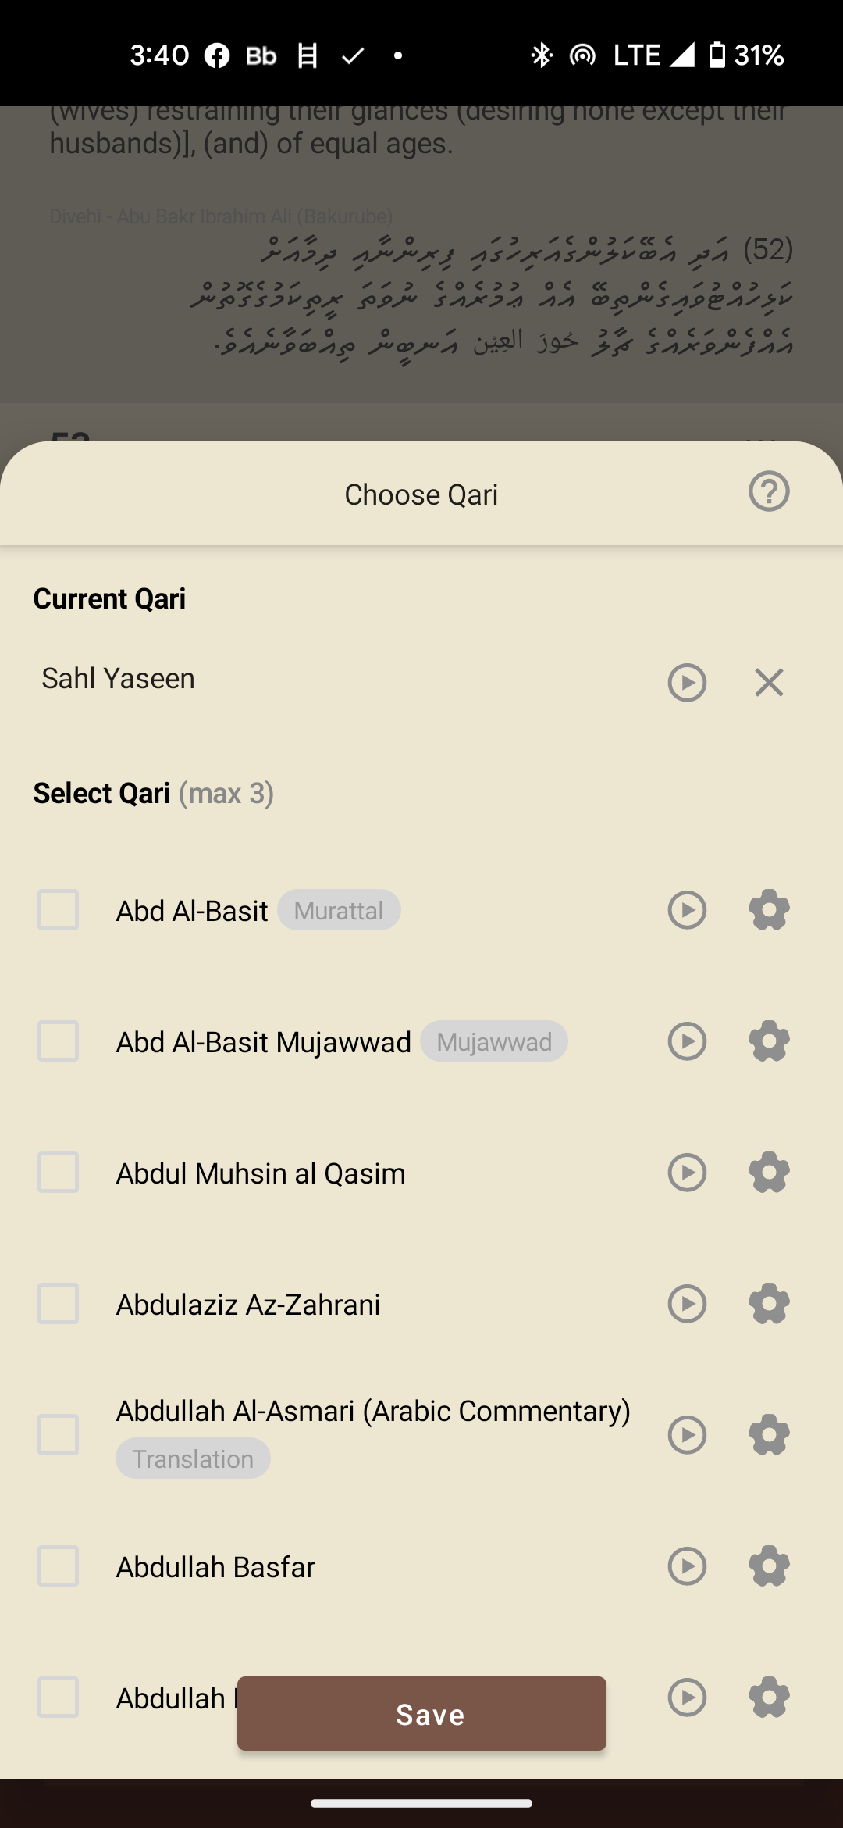Play Abd Al-Basit Mujawwad sample audio
The image size is (843, 1828).
(x=687, y=1041)
